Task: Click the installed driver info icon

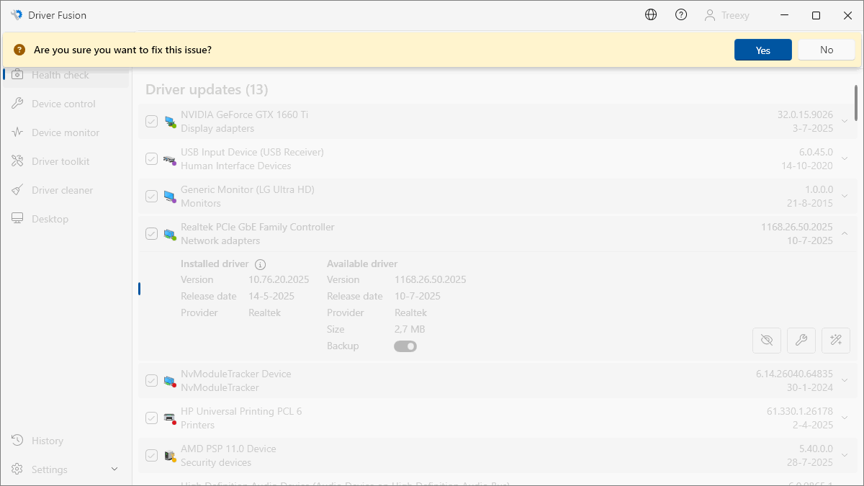Action: 261,264
